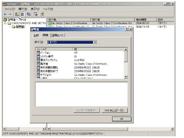Click the value sha1RSA
The height and width of the screenshot is (138, 184).
(79, 60)
